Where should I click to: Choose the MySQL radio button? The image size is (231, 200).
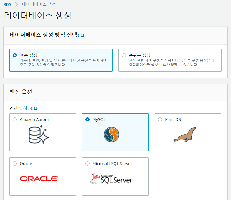[x=88, y=119]
